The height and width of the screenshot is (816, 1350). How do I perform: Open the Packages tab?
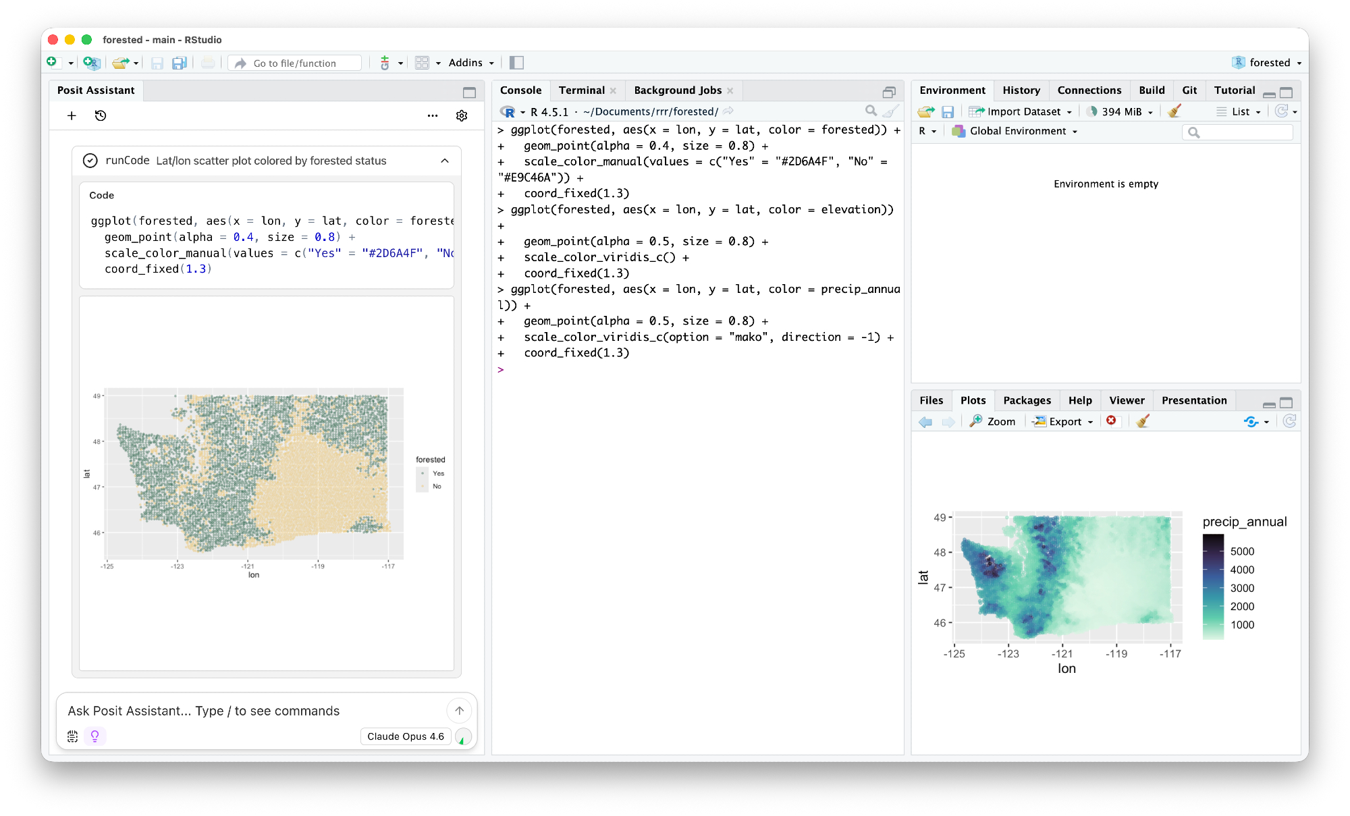pyautogui.click(x=1027, y=400)
